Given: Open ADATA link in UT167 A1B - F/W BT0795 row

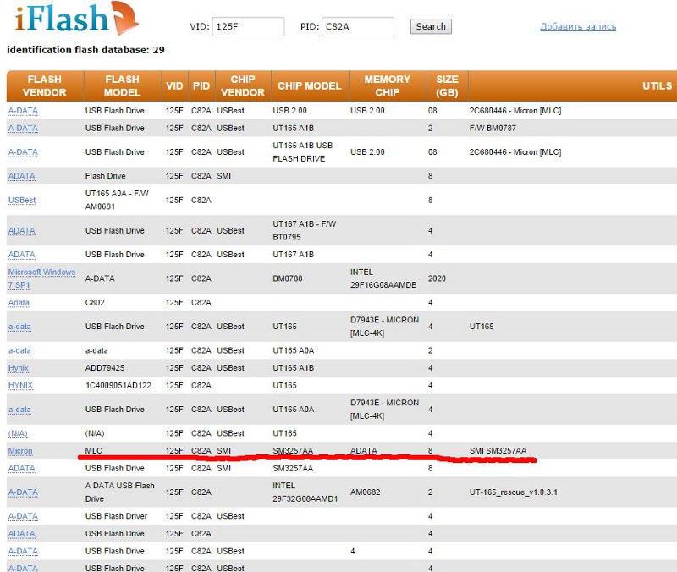Looking at the screenshot, I should (22, 230).
